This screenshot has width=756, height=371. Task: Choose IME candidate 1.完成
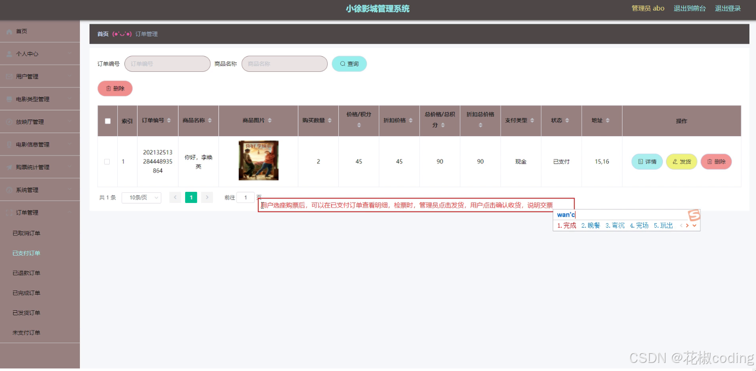tap(567, 226)
